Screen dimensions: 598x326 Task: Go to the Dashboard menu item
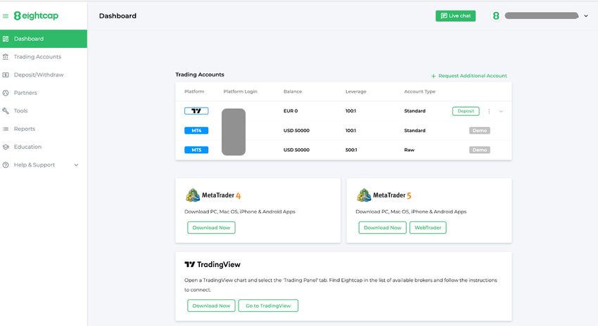click(x=44, y=39)
